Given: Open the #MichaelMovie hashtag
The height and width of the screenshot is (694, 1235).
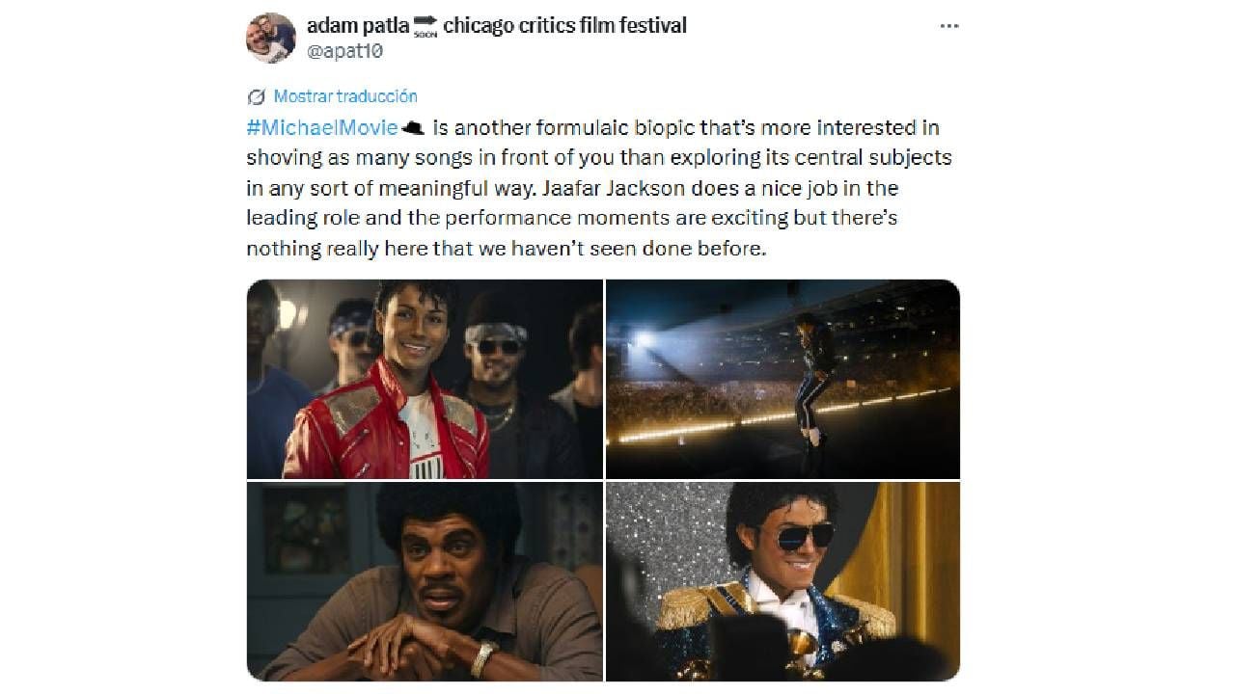Looking at the screenshot, I should [322, 127].
